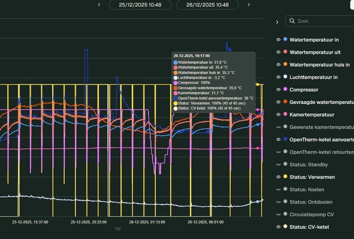Open start date picker 25/12/2025 10:48
Screen dimensions: 354x239
click(140, 5)
